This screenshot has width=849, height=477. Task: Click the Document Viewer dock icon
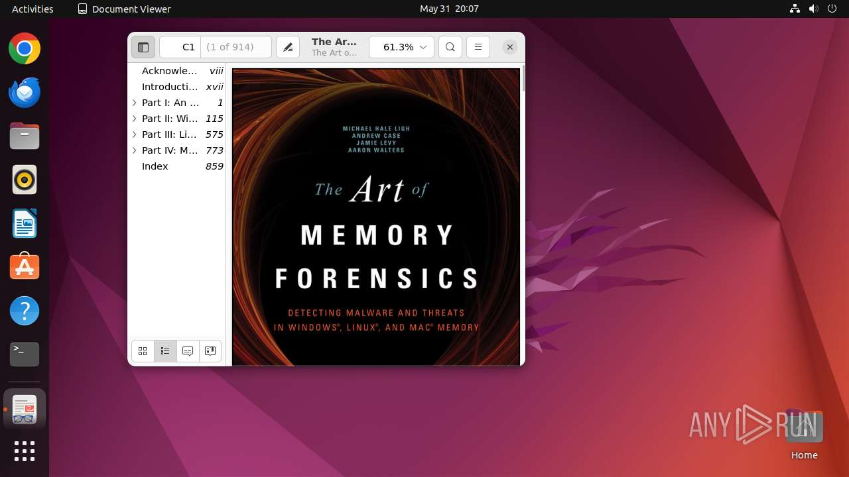25,409
